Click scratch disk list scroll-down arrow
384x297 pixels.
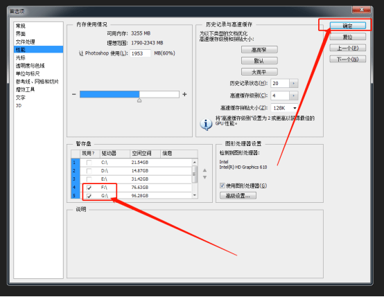click(195, 195)
